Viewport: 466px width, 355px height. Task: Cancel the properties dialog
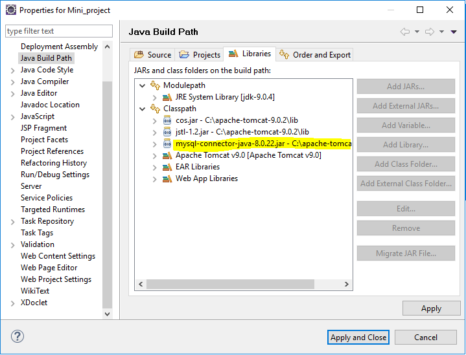click(426, 337)
